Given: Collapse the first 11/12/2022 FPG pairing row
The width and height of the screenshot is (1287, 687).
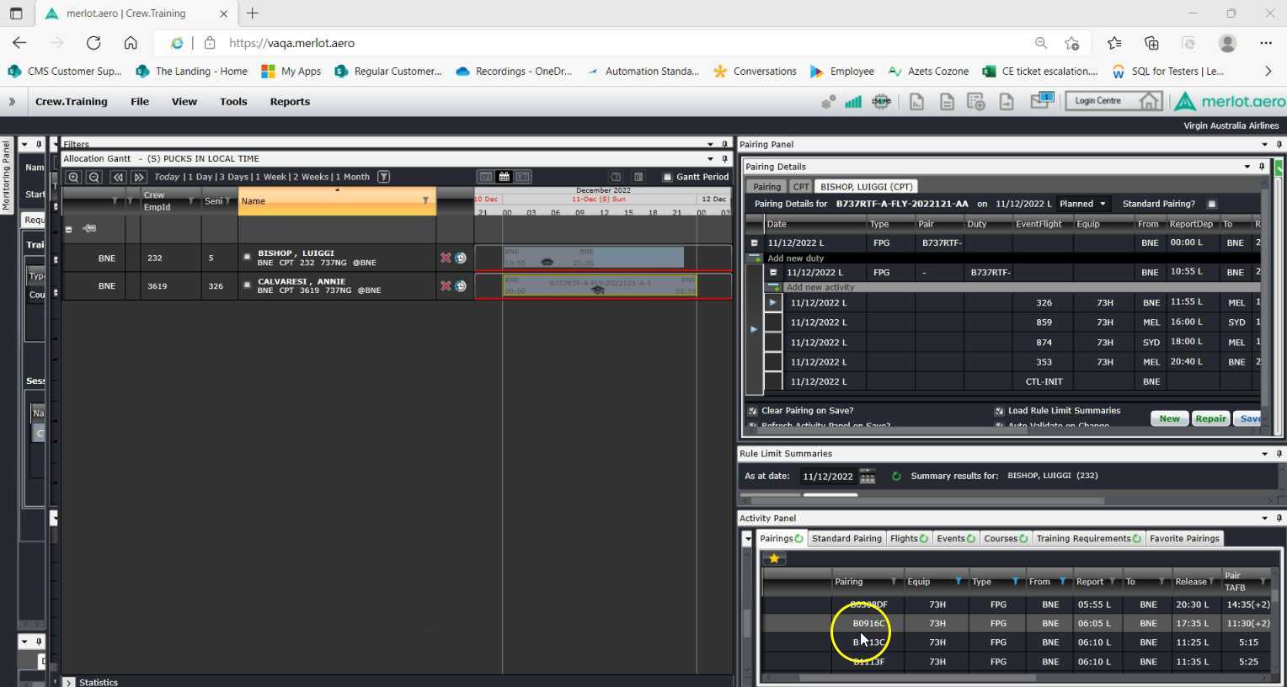Looking at the screenshot, I should [754, 242].
